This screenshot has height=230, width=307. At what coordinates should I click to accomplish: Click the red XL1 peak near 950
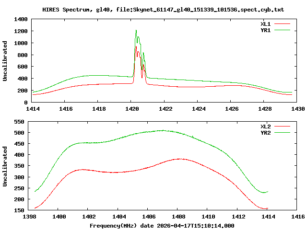click(136, 46)
